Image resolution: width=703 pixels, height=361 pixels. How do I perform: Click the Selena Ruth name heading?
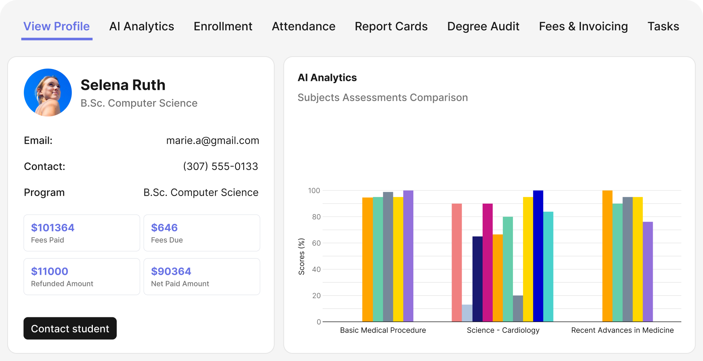click(x=123, y=85)
